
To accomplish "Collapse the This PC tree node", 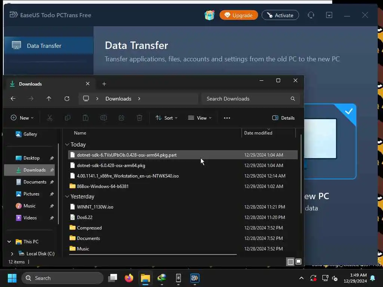I will pos(9,242).
